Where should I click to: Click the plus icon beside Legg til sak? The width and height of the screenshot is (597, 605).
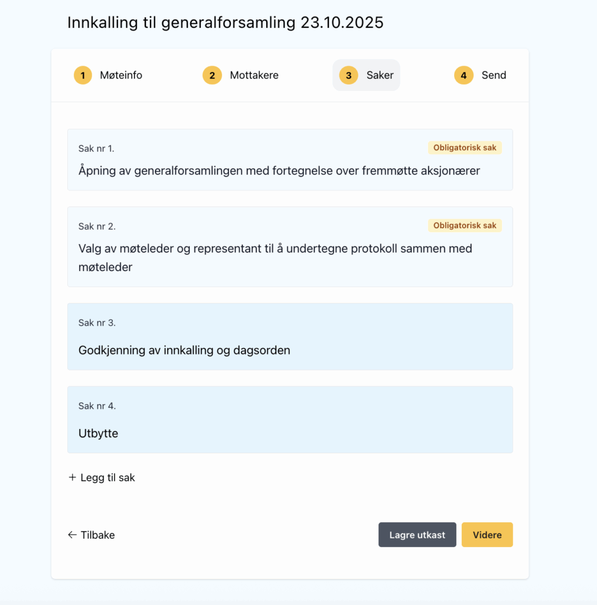[73, 477]
